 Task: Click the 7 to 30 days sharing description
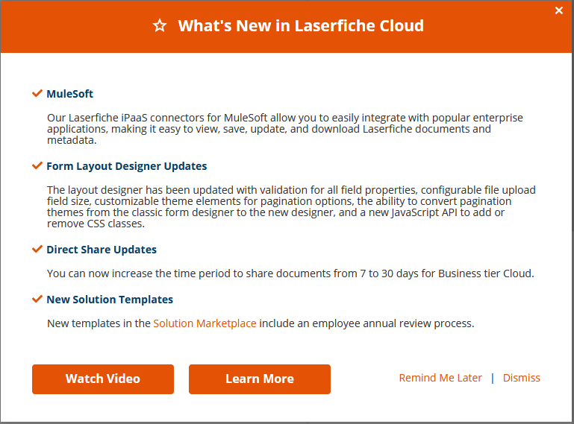pos(290,273)
